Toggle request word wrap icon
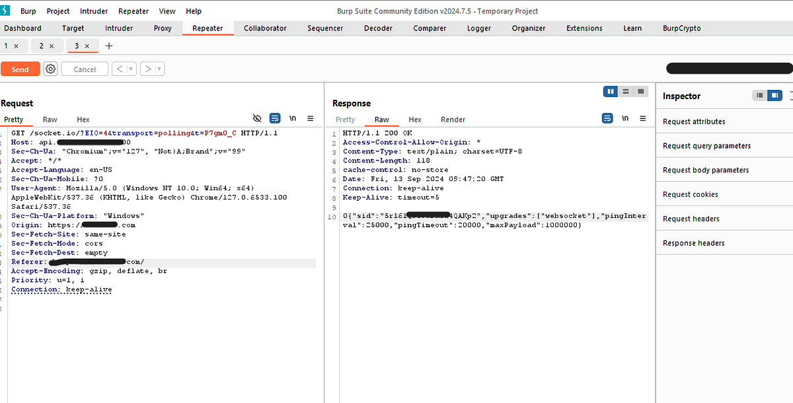793x403 pixels. [x=275, y=118]
